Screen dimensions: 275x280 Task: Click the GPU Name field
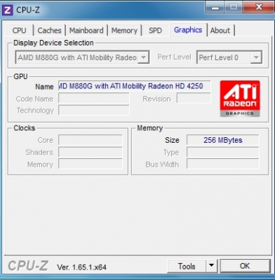click(134, 86)
